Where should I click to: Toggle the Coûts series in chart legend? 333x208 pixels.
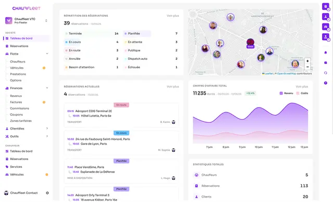pyautogui.click(x=302, y=93)
